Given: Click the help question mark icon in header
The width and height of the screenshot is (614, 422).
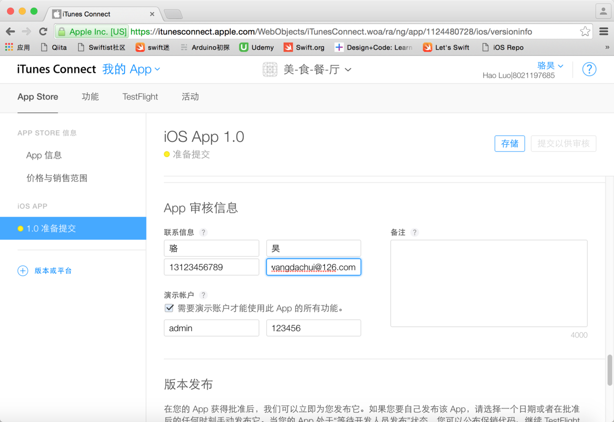Looking at the screenshot, I should click(x=589, y=69).
